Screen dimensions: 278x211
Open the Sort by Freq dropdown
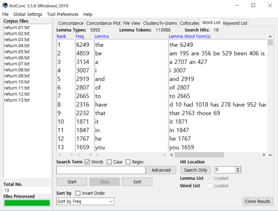pos(85,201)
